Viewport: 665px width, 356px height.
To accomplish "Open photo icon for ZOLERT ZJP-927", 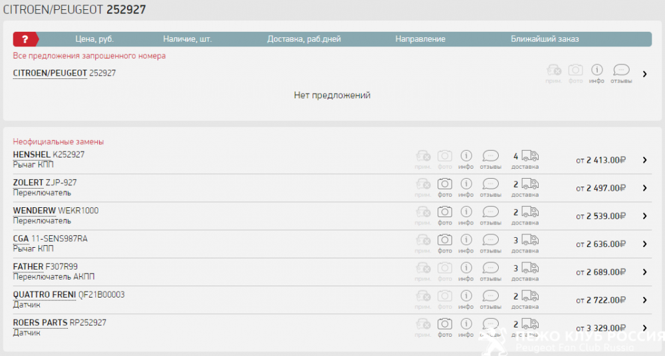I will pyautogui.click(x=445, y=184).
